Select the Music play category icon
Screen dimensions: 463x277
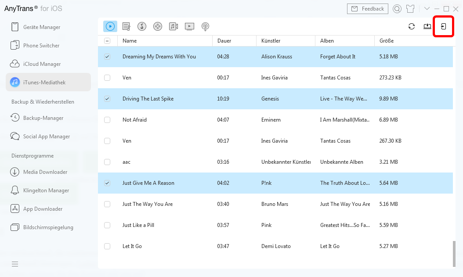click(110, 26)
